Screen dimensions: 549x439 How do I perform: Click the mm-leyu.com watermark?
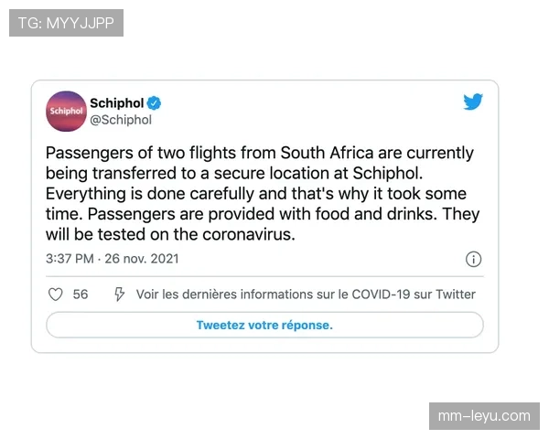click(484, 416)
